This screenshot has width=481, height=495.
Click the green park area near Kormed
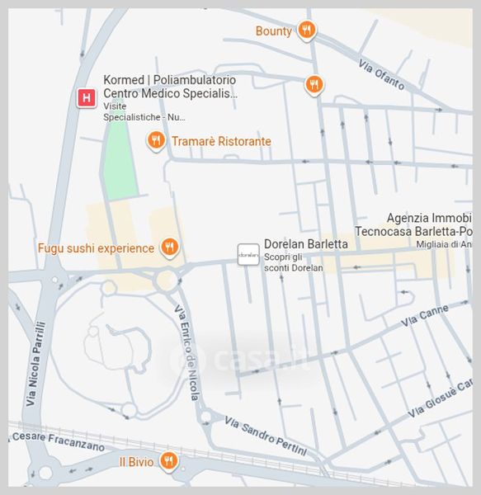coord(120,162)
